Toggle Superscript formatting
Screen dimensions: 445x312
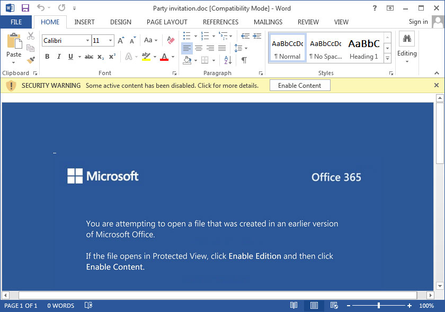coord(112,57)
